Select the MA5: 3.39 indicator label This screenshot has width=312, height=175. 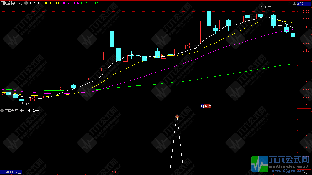click(36, 3)
